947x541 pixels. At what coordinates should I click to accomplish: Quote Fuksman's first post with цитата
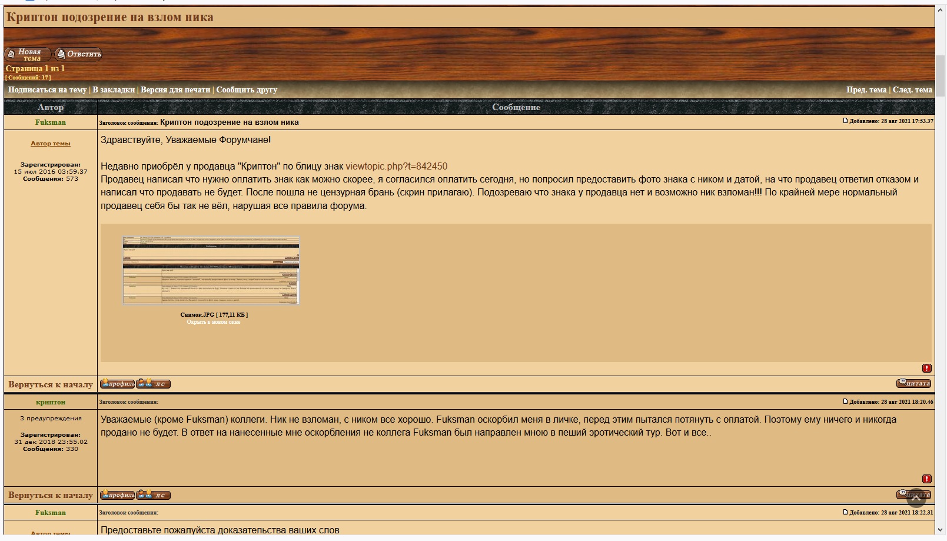click(x=913, y=383)
